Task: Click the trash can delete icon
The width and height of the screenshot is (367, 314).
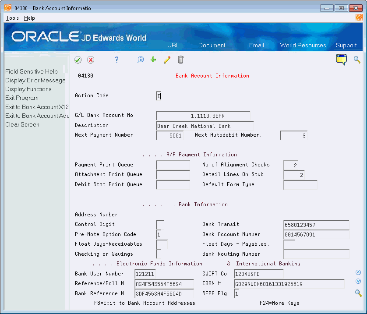Action: (180, 60)
